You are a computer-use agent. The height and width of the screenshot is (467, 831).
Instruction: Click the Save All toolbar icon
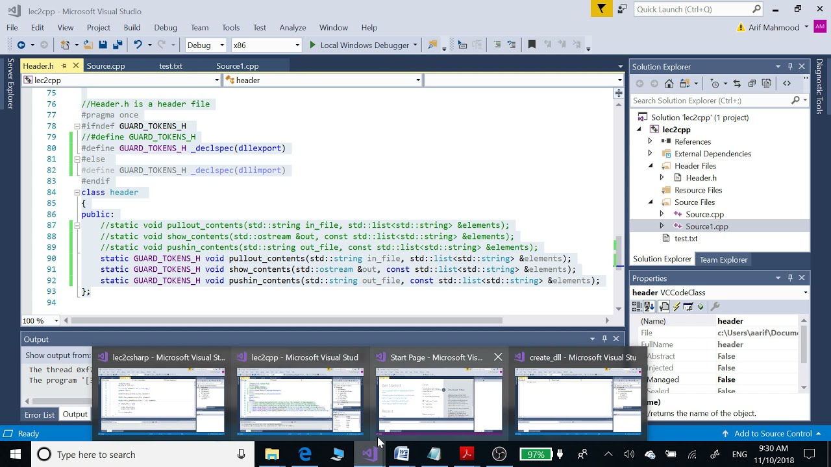[118, 45]
